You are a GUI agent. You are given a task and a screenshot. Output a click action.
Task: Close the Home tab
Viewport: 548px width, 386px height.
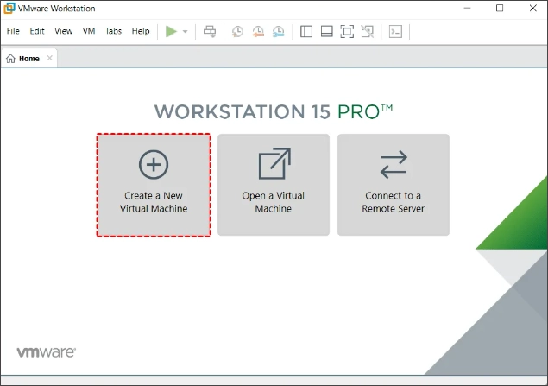(x=50, y=59)
